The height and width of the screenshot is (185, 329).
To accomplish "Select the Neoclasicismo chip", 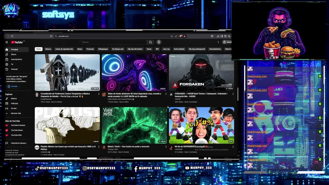I will pos(215,49).
